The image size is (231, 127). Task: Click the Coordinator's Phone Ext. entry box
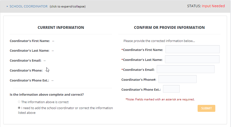(171, 89)
